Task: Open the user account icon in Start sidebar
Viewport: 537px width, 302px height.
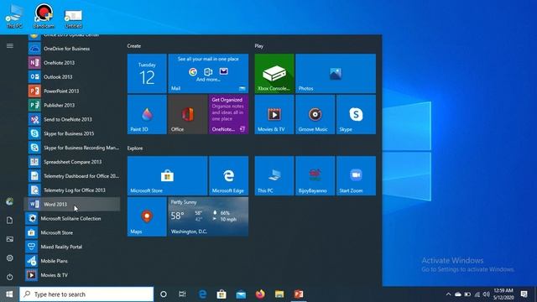Action: coord(9,201)
